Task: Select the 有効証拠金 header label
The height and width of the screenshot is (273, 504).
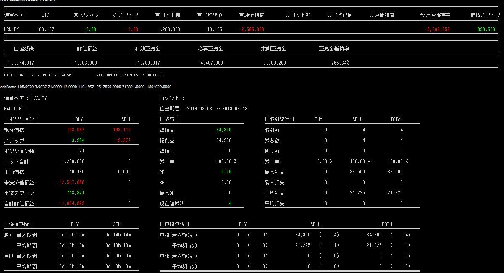Action: coord(147,49)
